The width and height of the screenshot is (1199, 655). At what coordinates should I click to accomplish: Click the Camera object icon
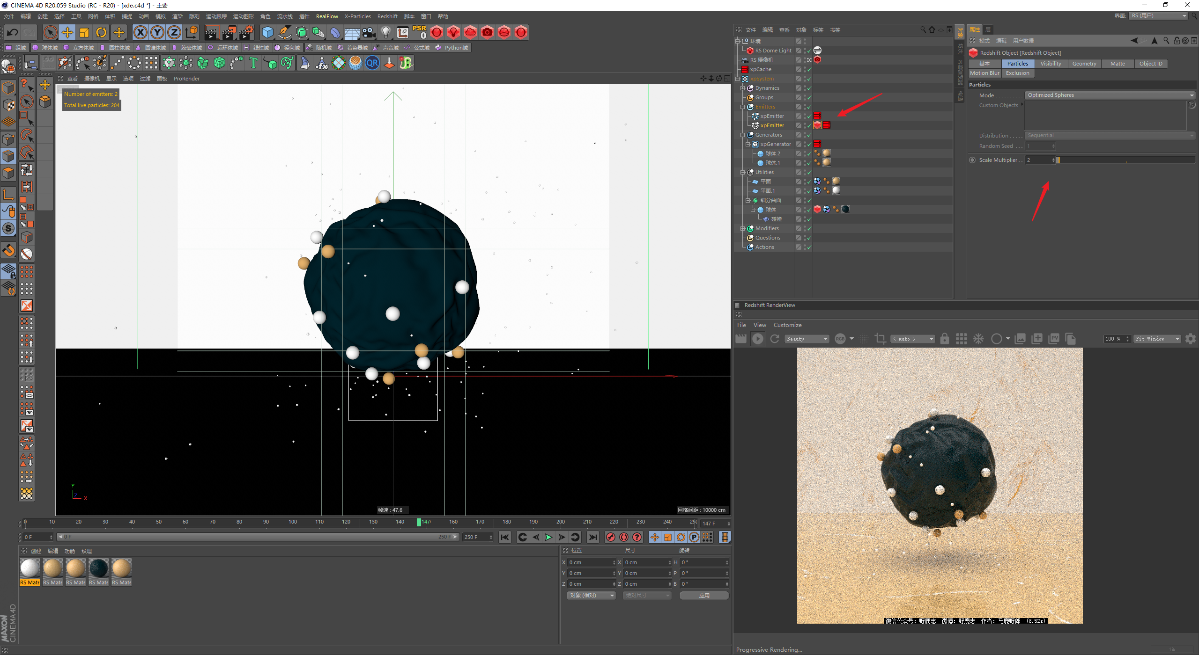pos(369,32)
